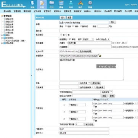This screenshot has width=138, height=138.
Task: Open the 其他 (Other) gear icon
Action: [90, 3]
